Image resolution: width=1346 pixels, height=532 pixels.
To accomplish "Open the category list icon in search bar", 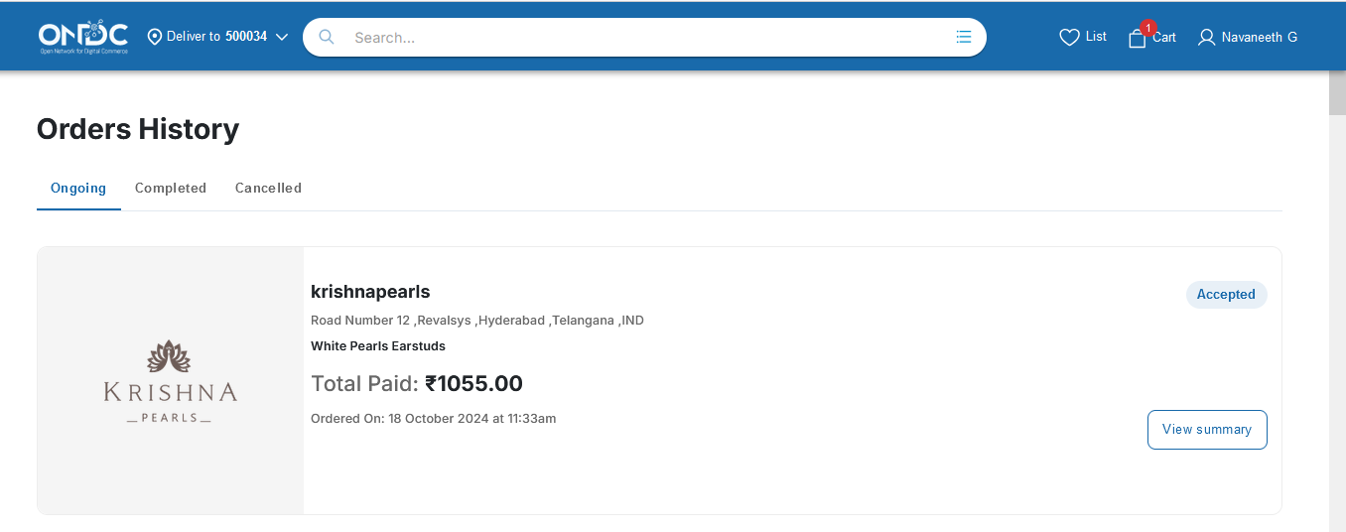I will (x=963, y=37).
